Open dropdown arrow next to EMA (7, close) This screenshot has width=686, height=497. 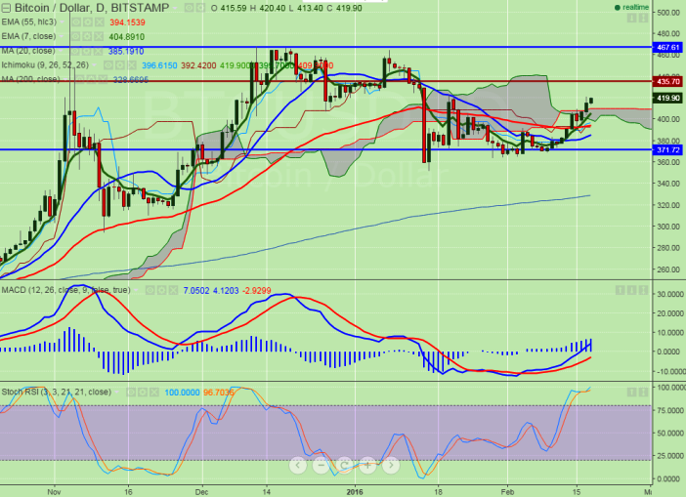pyautogui.click(x=63, y=37)
